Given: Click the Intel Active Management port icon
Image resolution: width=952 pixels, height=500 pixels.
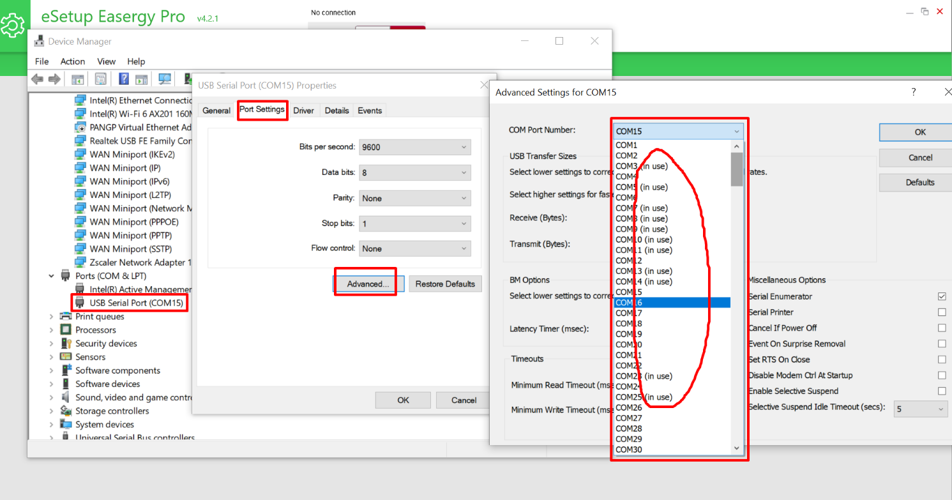Looking at the screenshot, I should coord(80,289).
